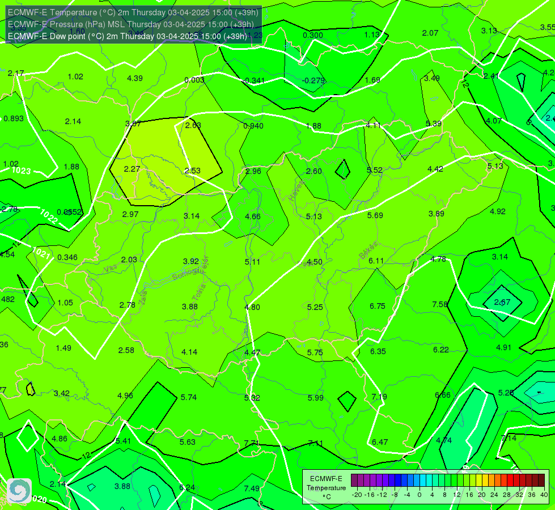Click the 4.66 dew point value
This screenshot has width=555, height=510.
[253, 216]
